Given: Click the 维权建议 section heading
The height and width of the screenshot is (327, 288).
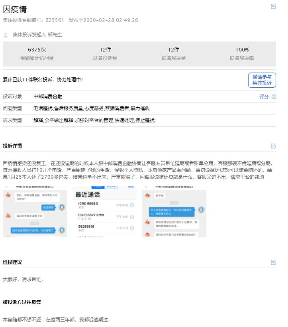Looking at the screenshot, I should [12, 262].
